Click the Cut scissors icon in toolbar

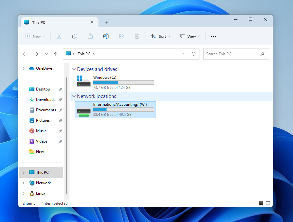[x=59, y=36]
